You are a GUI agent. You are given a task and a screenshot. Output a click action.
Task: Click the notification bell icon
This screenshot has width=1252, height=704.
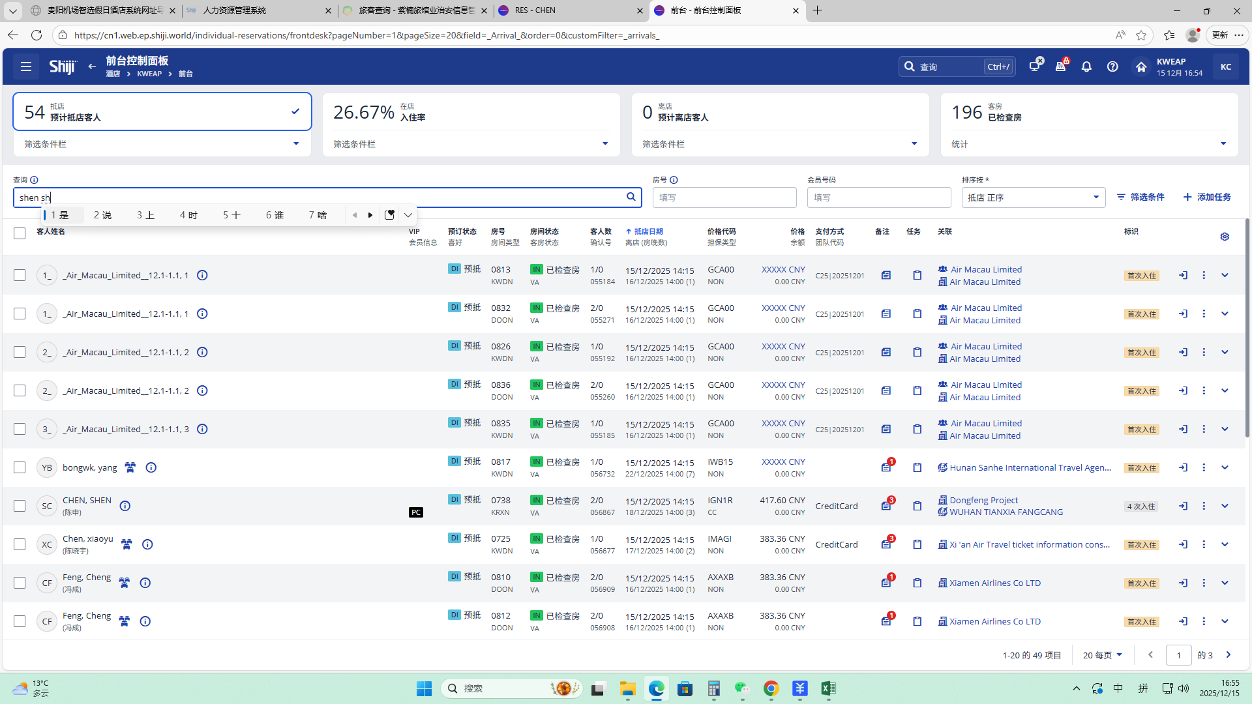(1086, 66)
